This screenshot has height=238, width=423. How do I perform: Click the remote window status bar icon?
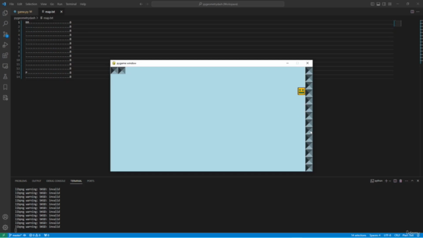coord(3,235)
